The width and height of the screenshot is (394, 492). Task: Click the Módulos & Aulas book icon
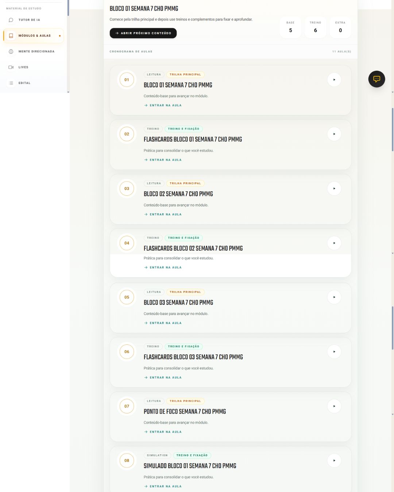click(11, 36)
